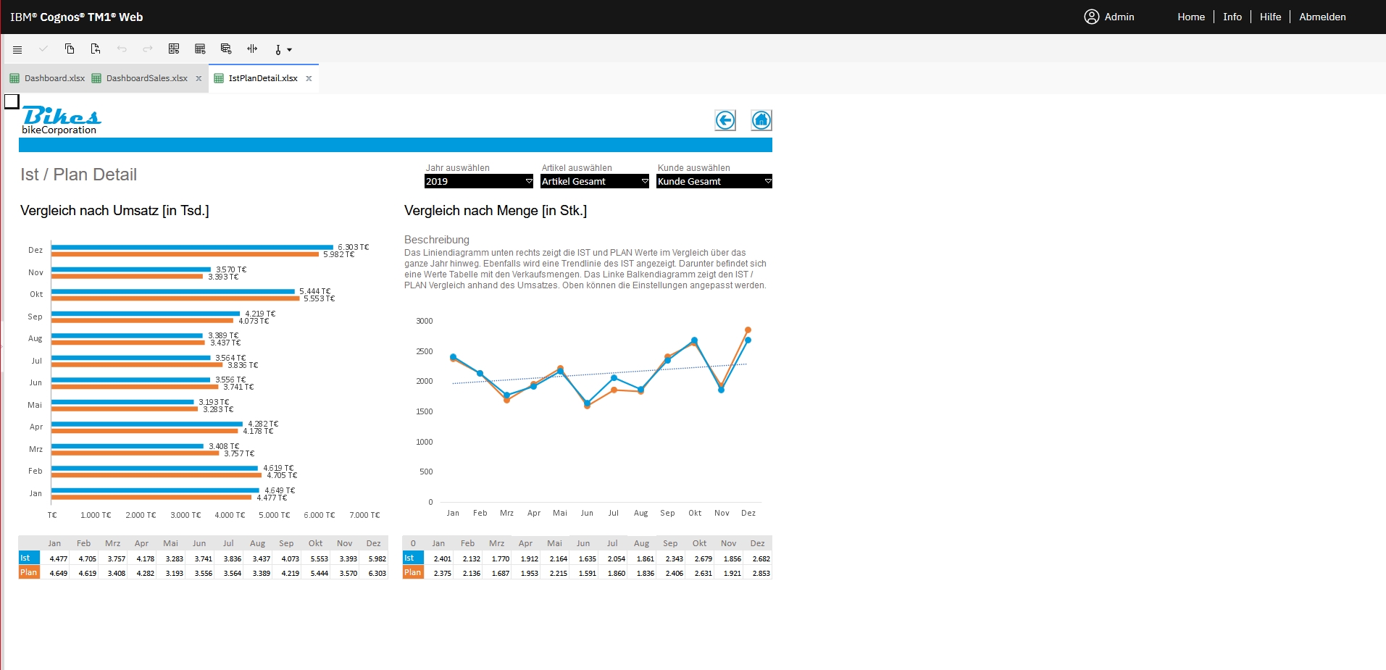
Task: Click the Copy icon in the toolbar
Action: pos(70,49)
